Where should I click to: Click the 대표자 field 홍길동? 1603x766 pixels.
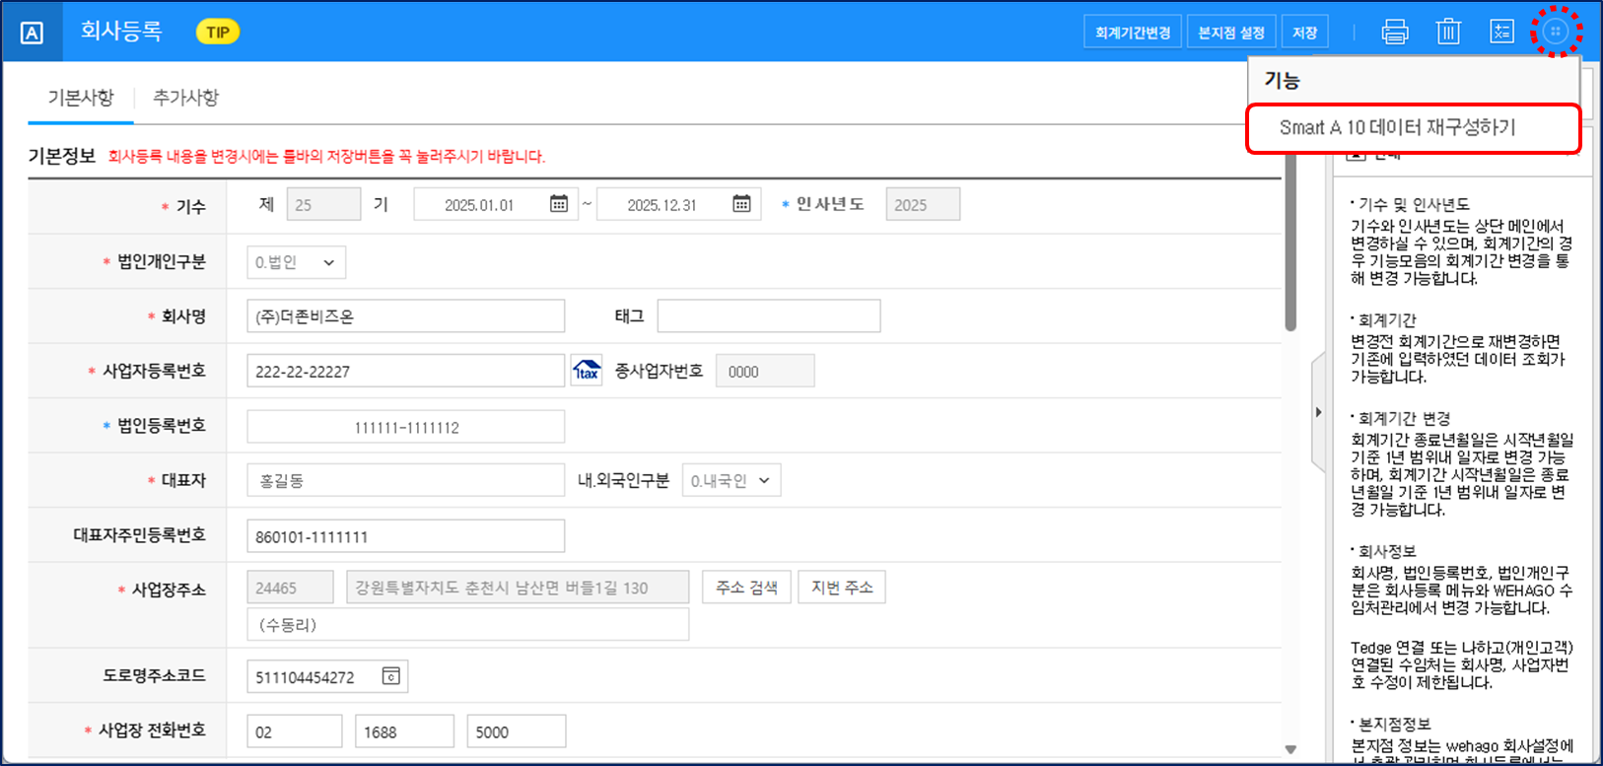click(405, 481)
